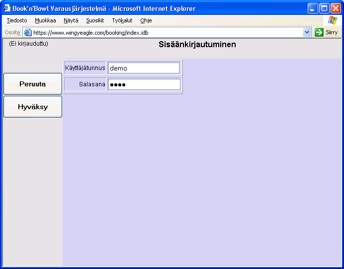Viewport: 344px width, 269px height.
Task: Open the Työkalut menu
Action: (122, 20)
